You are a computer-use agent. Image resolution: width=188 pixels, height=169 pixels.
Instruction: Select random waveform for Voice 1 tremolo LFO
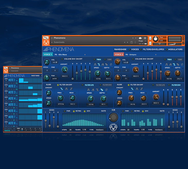106,64
